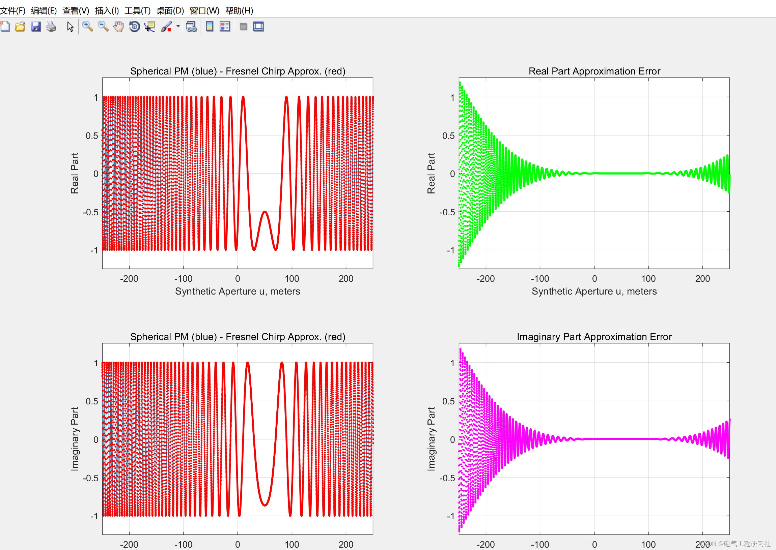Save the figure with the floppy icon
The height and width of the screenshot is (550, 776).
coord(36,26)
